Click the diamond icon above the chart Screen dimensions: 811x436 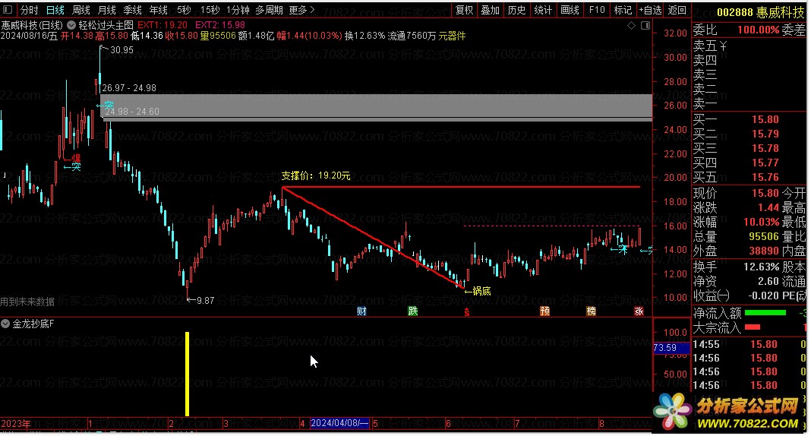click(x=631, y=25)
